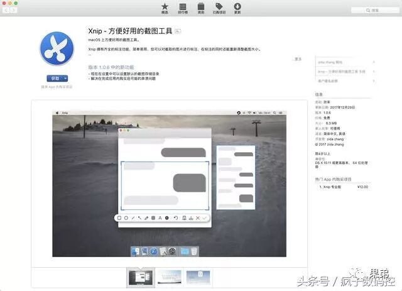402x291 pixels.
Task: Open the Xnip 支持 support link
Action: coord(342,72)
